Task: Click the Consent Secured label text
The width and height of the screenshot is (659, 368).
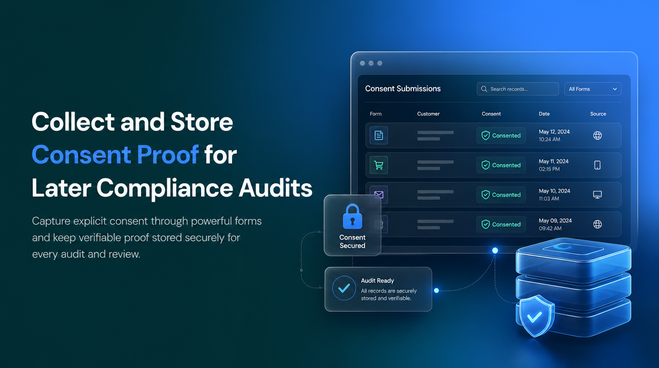Action: click(352, 241)
